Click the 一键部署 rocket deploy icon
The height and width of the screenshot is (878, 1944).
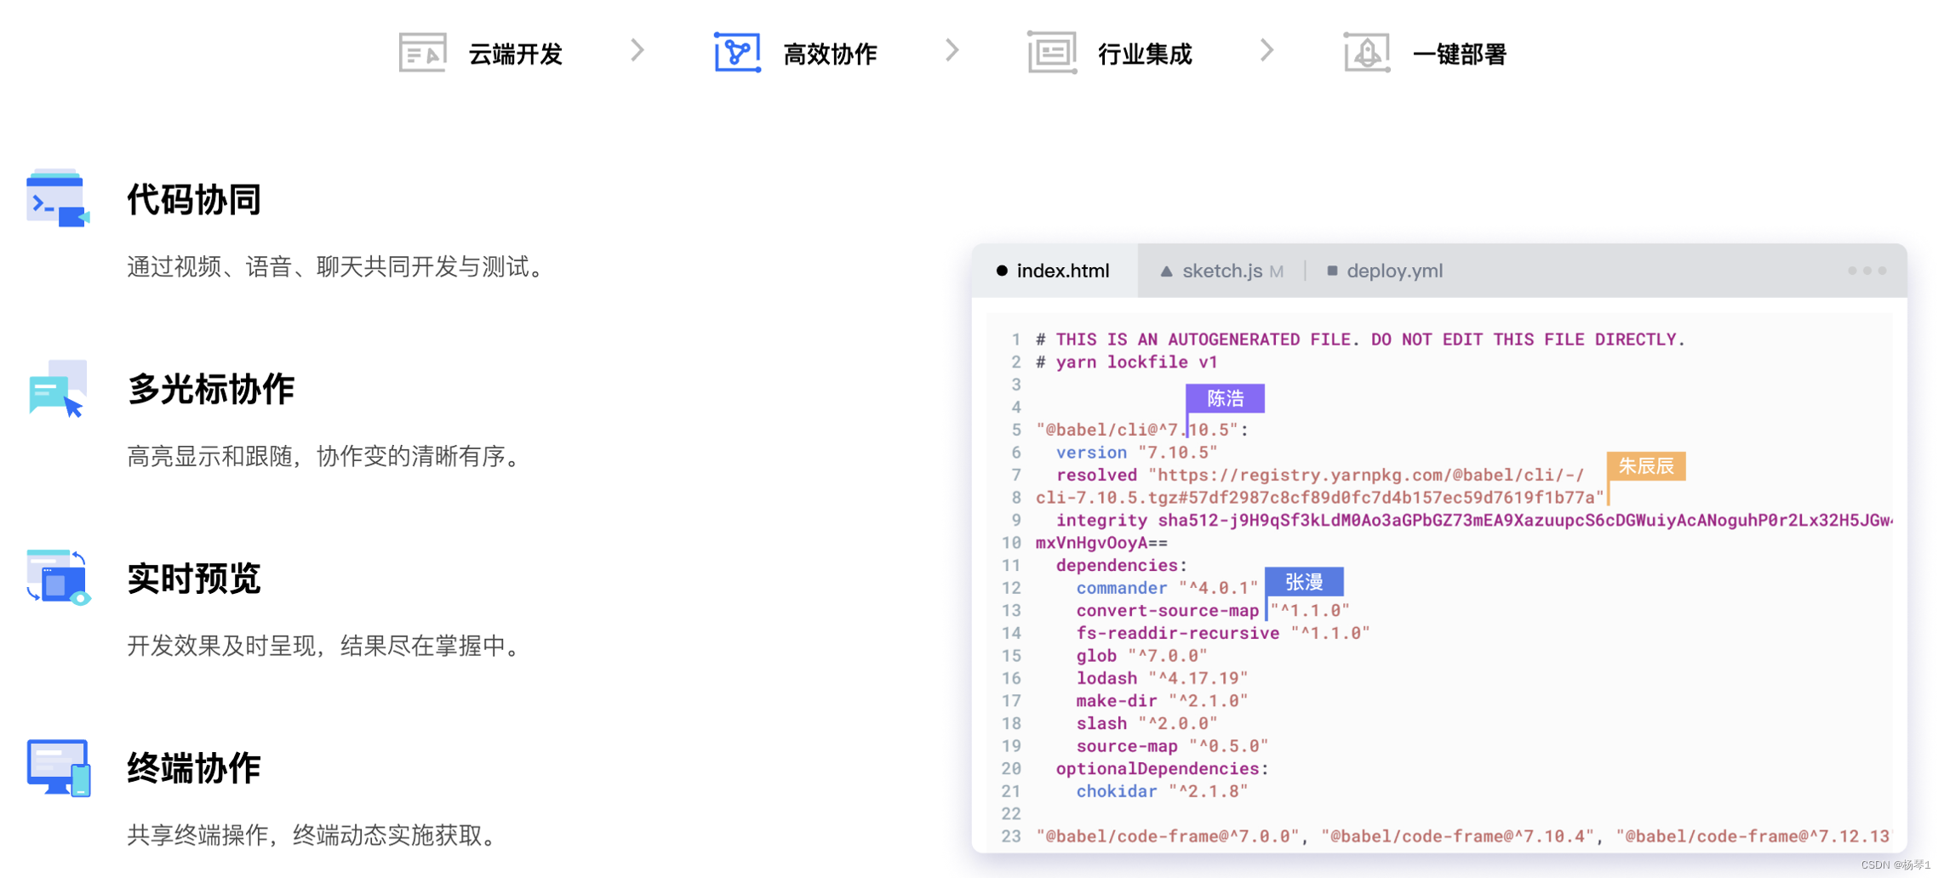[1367, 53]
